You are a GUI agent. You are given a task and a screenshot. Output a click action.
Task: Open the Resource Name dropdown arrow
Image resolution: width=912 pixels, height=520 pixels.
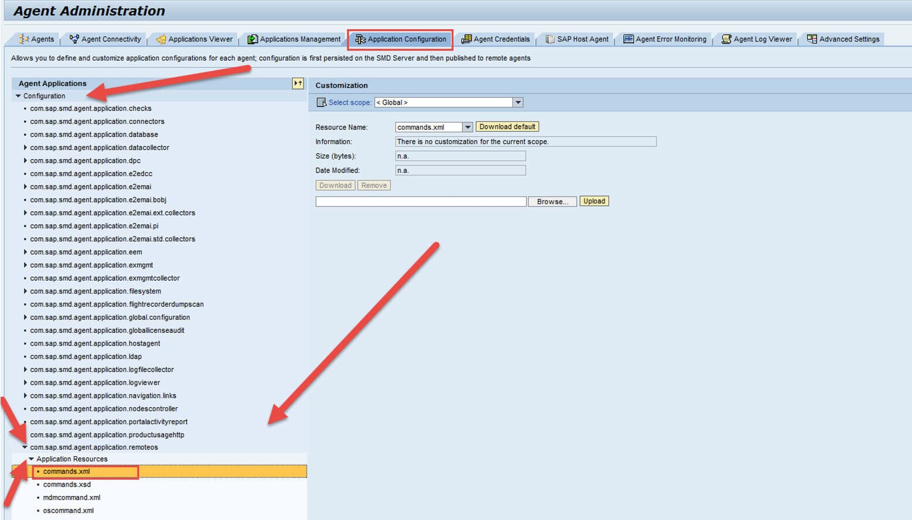[467, 127]
